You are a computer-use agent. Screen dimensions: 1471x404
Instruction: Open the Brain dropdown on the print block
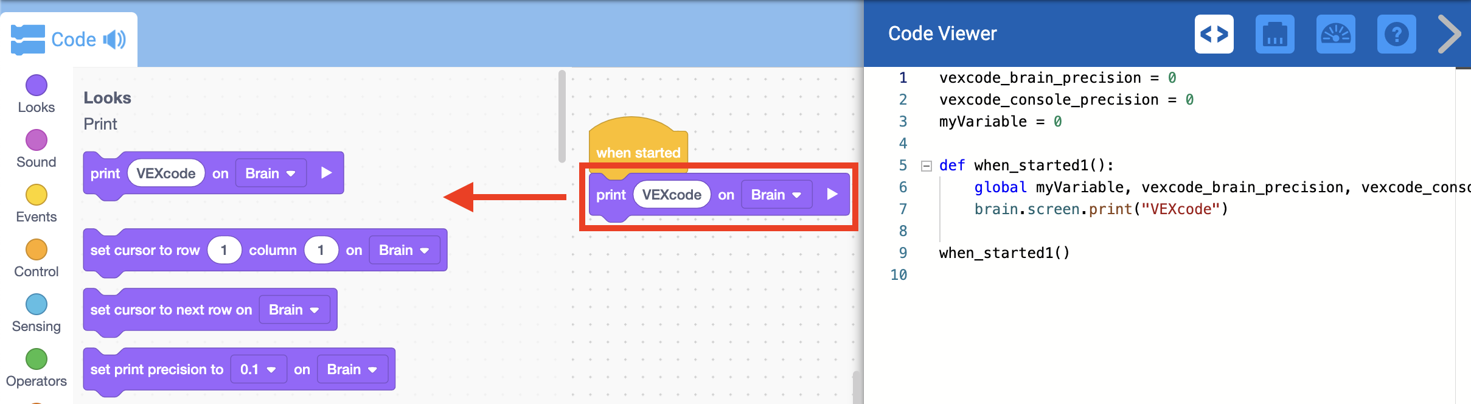[x=270, y=173]
